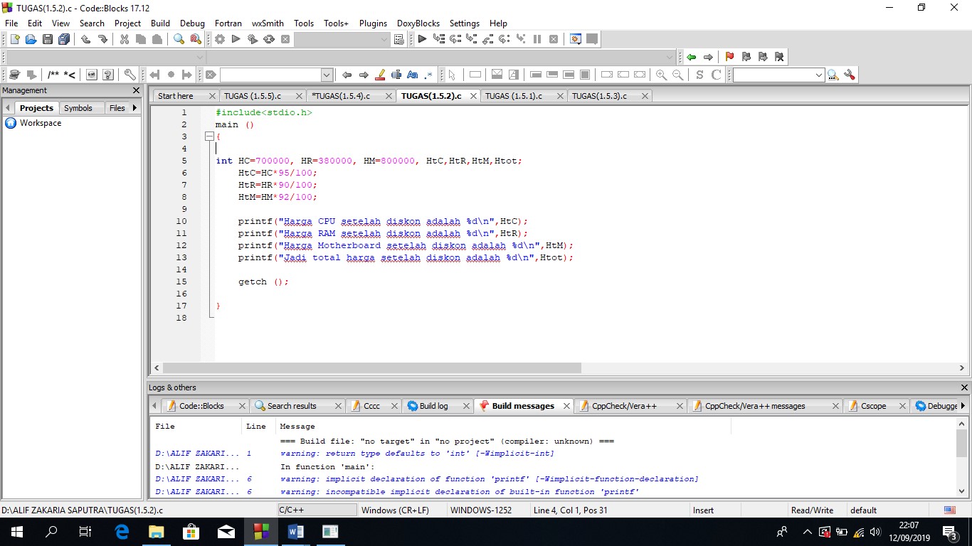Toggle the match case Aa icon
This screenshot has width=972, height=546.
coord(413,75)
